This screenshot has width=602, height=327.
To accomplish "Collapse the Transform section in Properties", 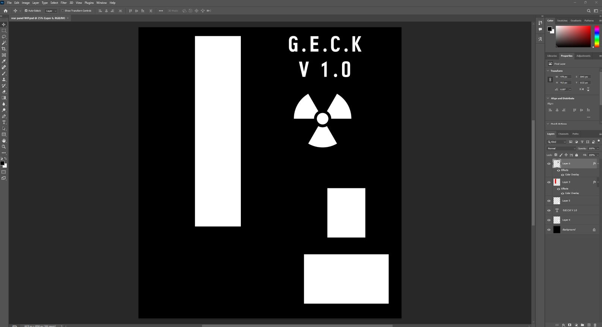I will coord(548,71).
